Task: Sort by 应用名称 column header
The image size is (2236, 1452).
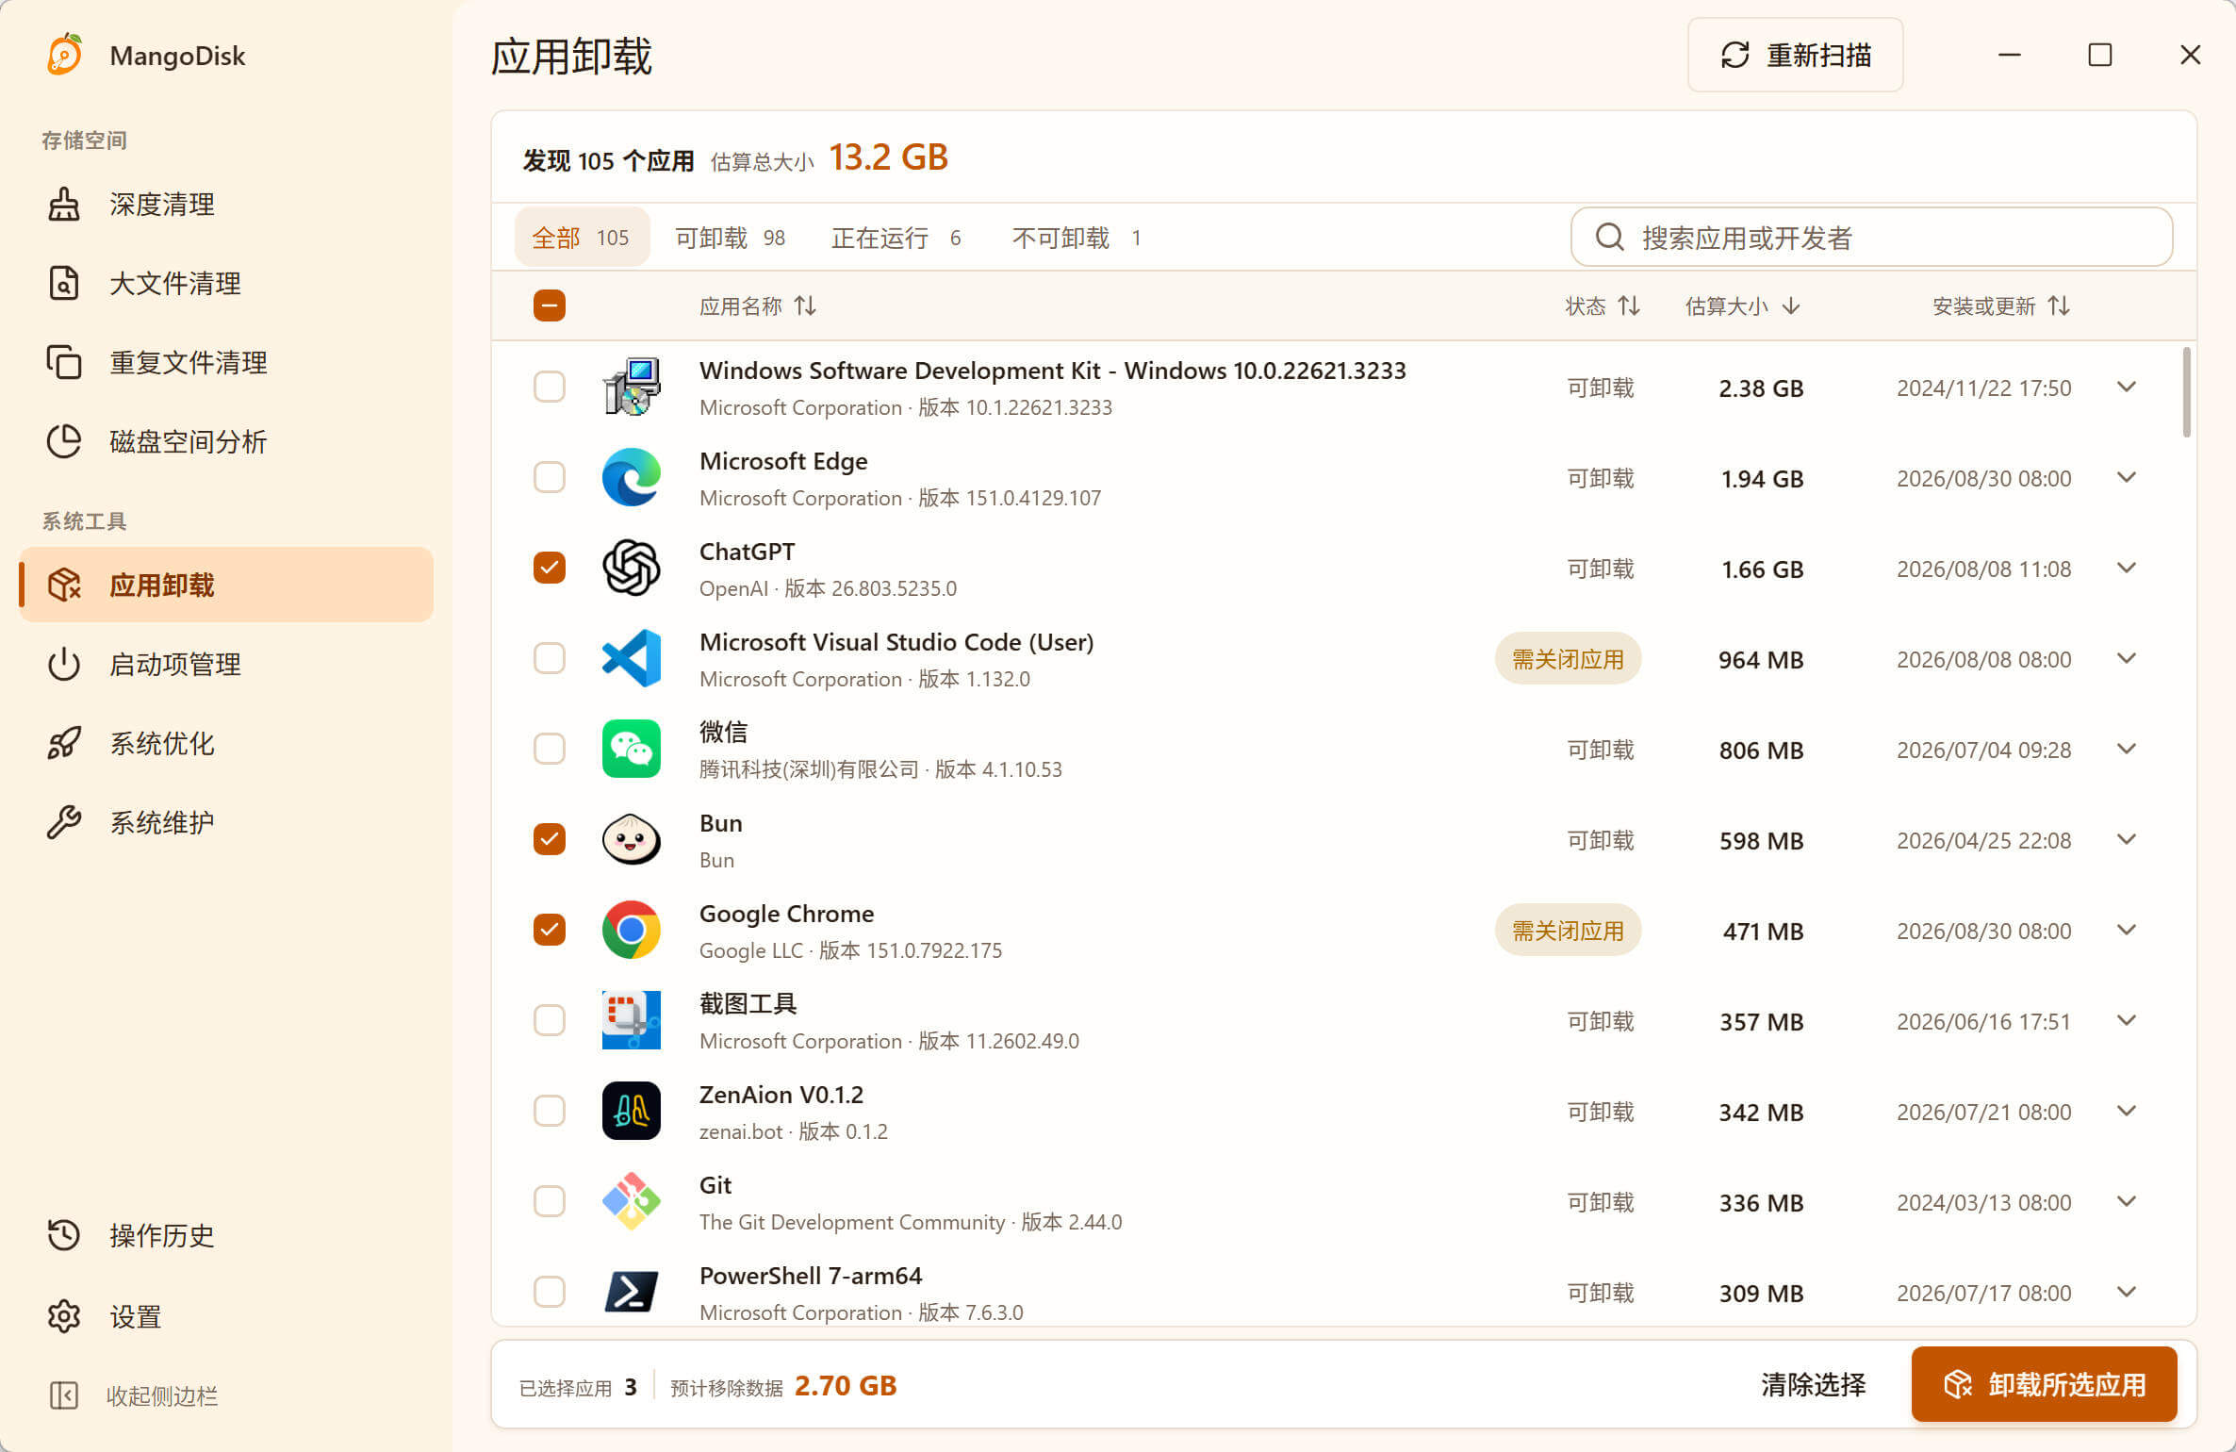Action: coord(758,306)
